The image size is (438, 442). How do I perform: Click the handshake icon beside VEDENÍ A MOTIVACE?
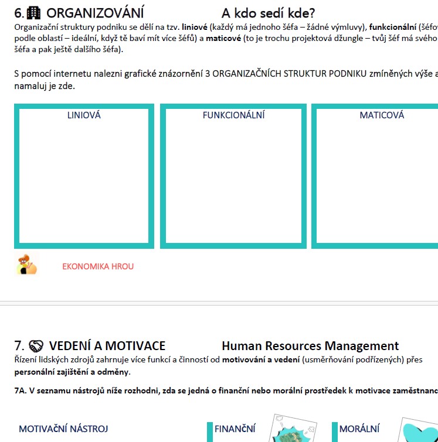pos(36,346)
